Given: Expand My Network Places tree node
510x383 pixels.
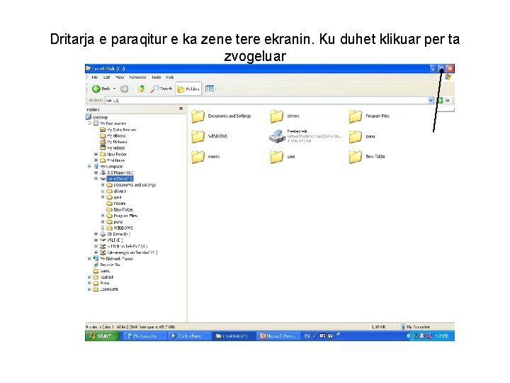Looking at the screenshot, I should tap(89, 259).
